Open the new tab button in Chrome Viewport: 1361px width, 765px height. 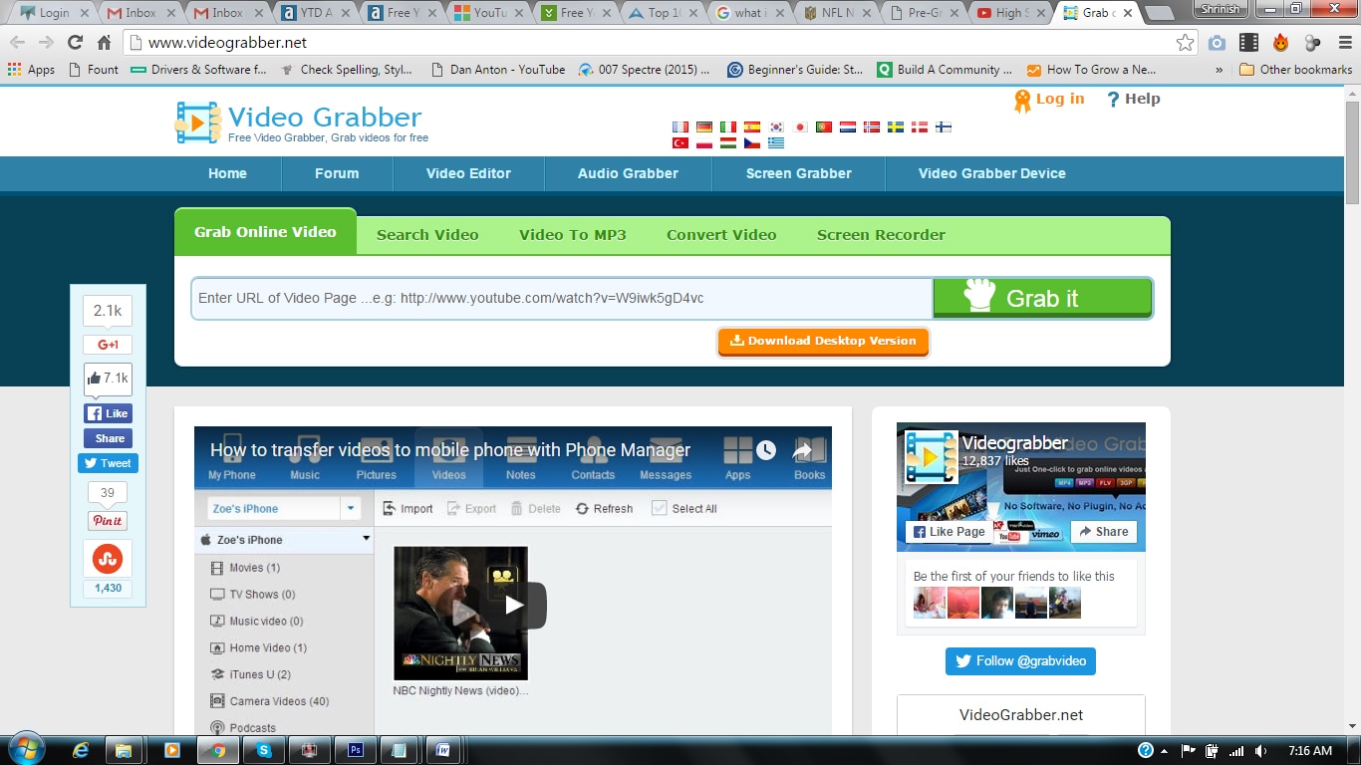pos(1158,14)
